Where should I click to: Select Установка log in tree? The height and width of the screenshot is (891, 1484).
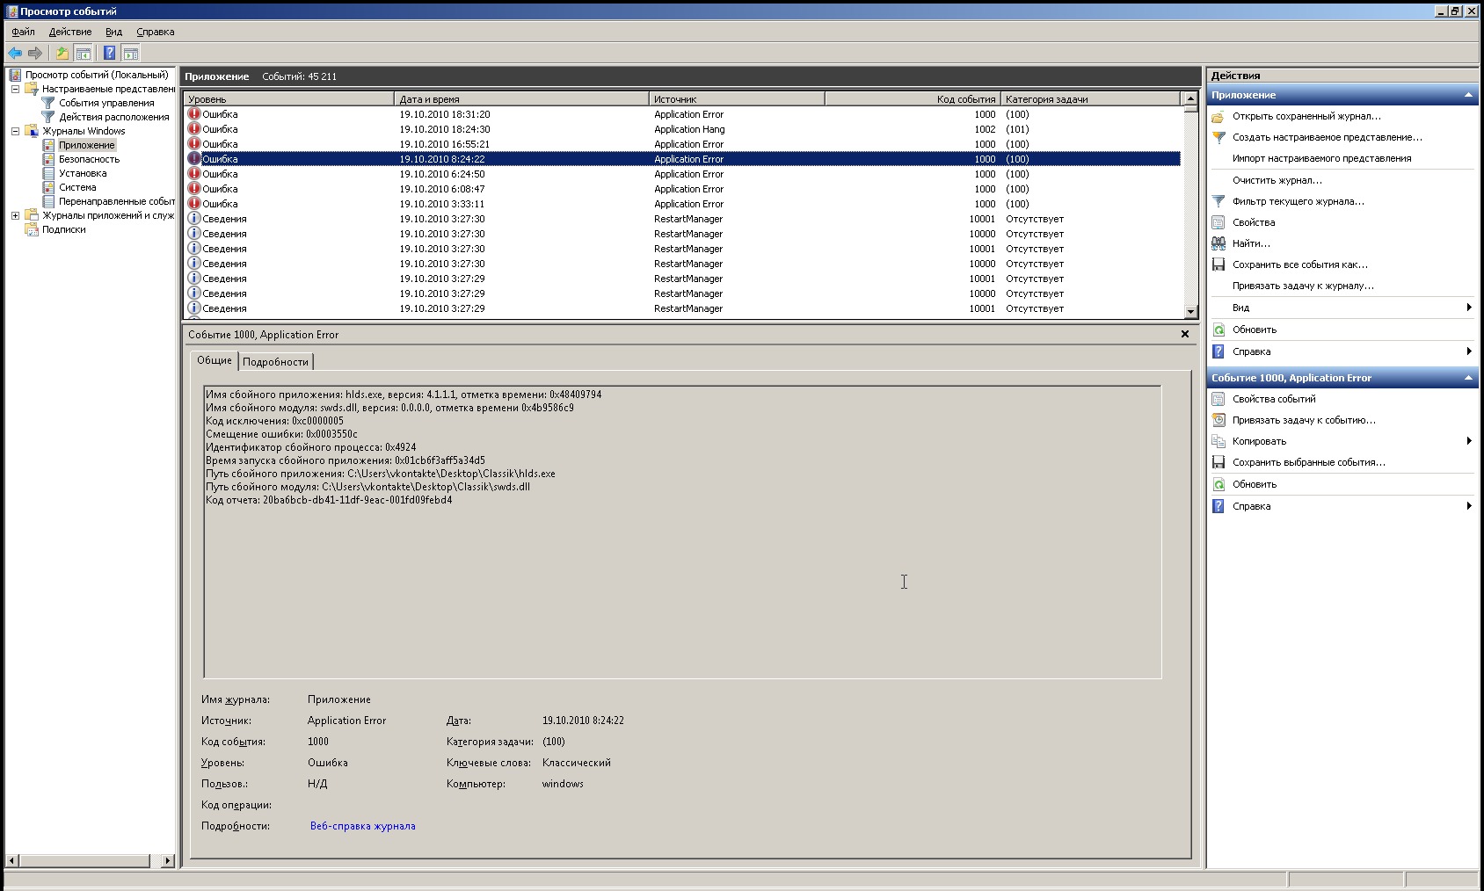(x=83, y=173)
